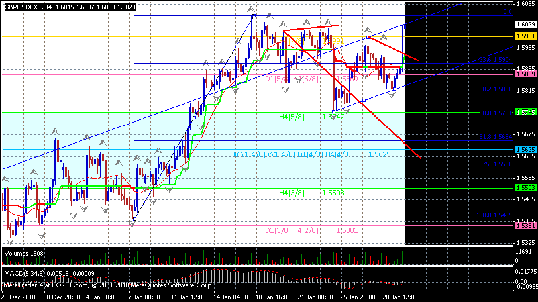538x302 pixels.
Task: Select the Fibonacci 75 1.5568 label
Action: [x=497, y=164]
